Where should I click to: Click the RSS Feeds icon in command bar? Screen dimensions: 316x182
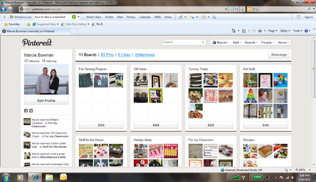[244, 31]
